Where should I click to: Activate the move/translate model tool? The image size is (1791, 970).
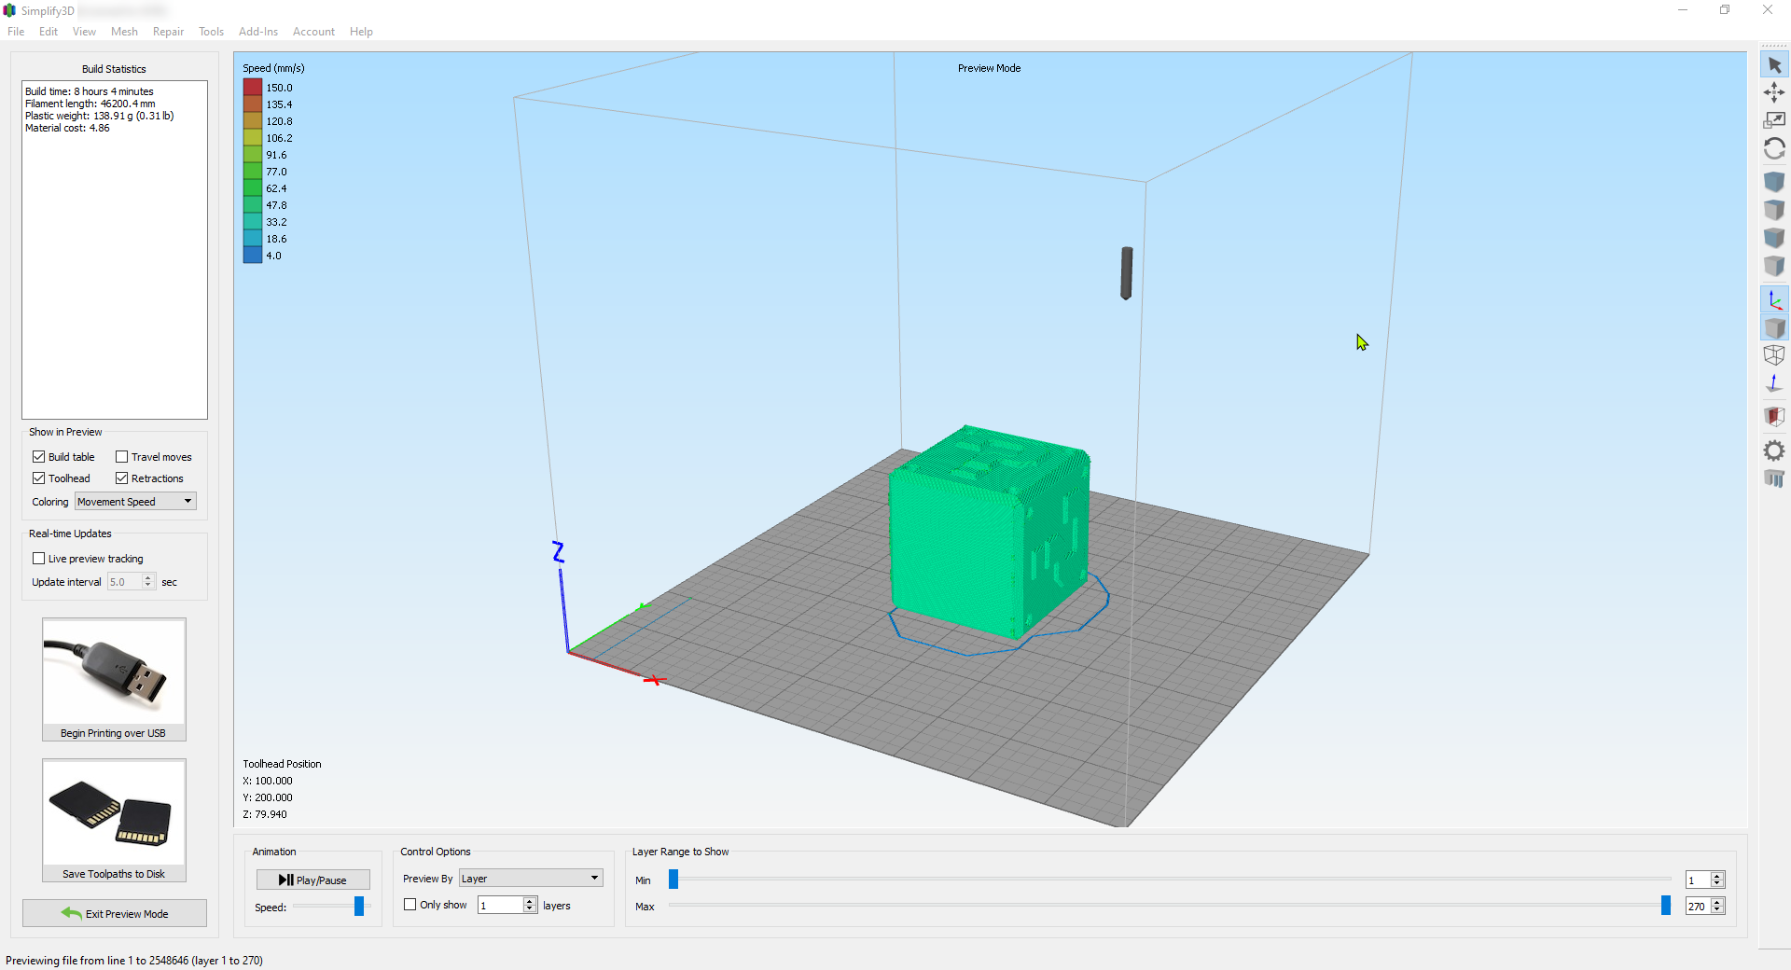click(1774, 92)
